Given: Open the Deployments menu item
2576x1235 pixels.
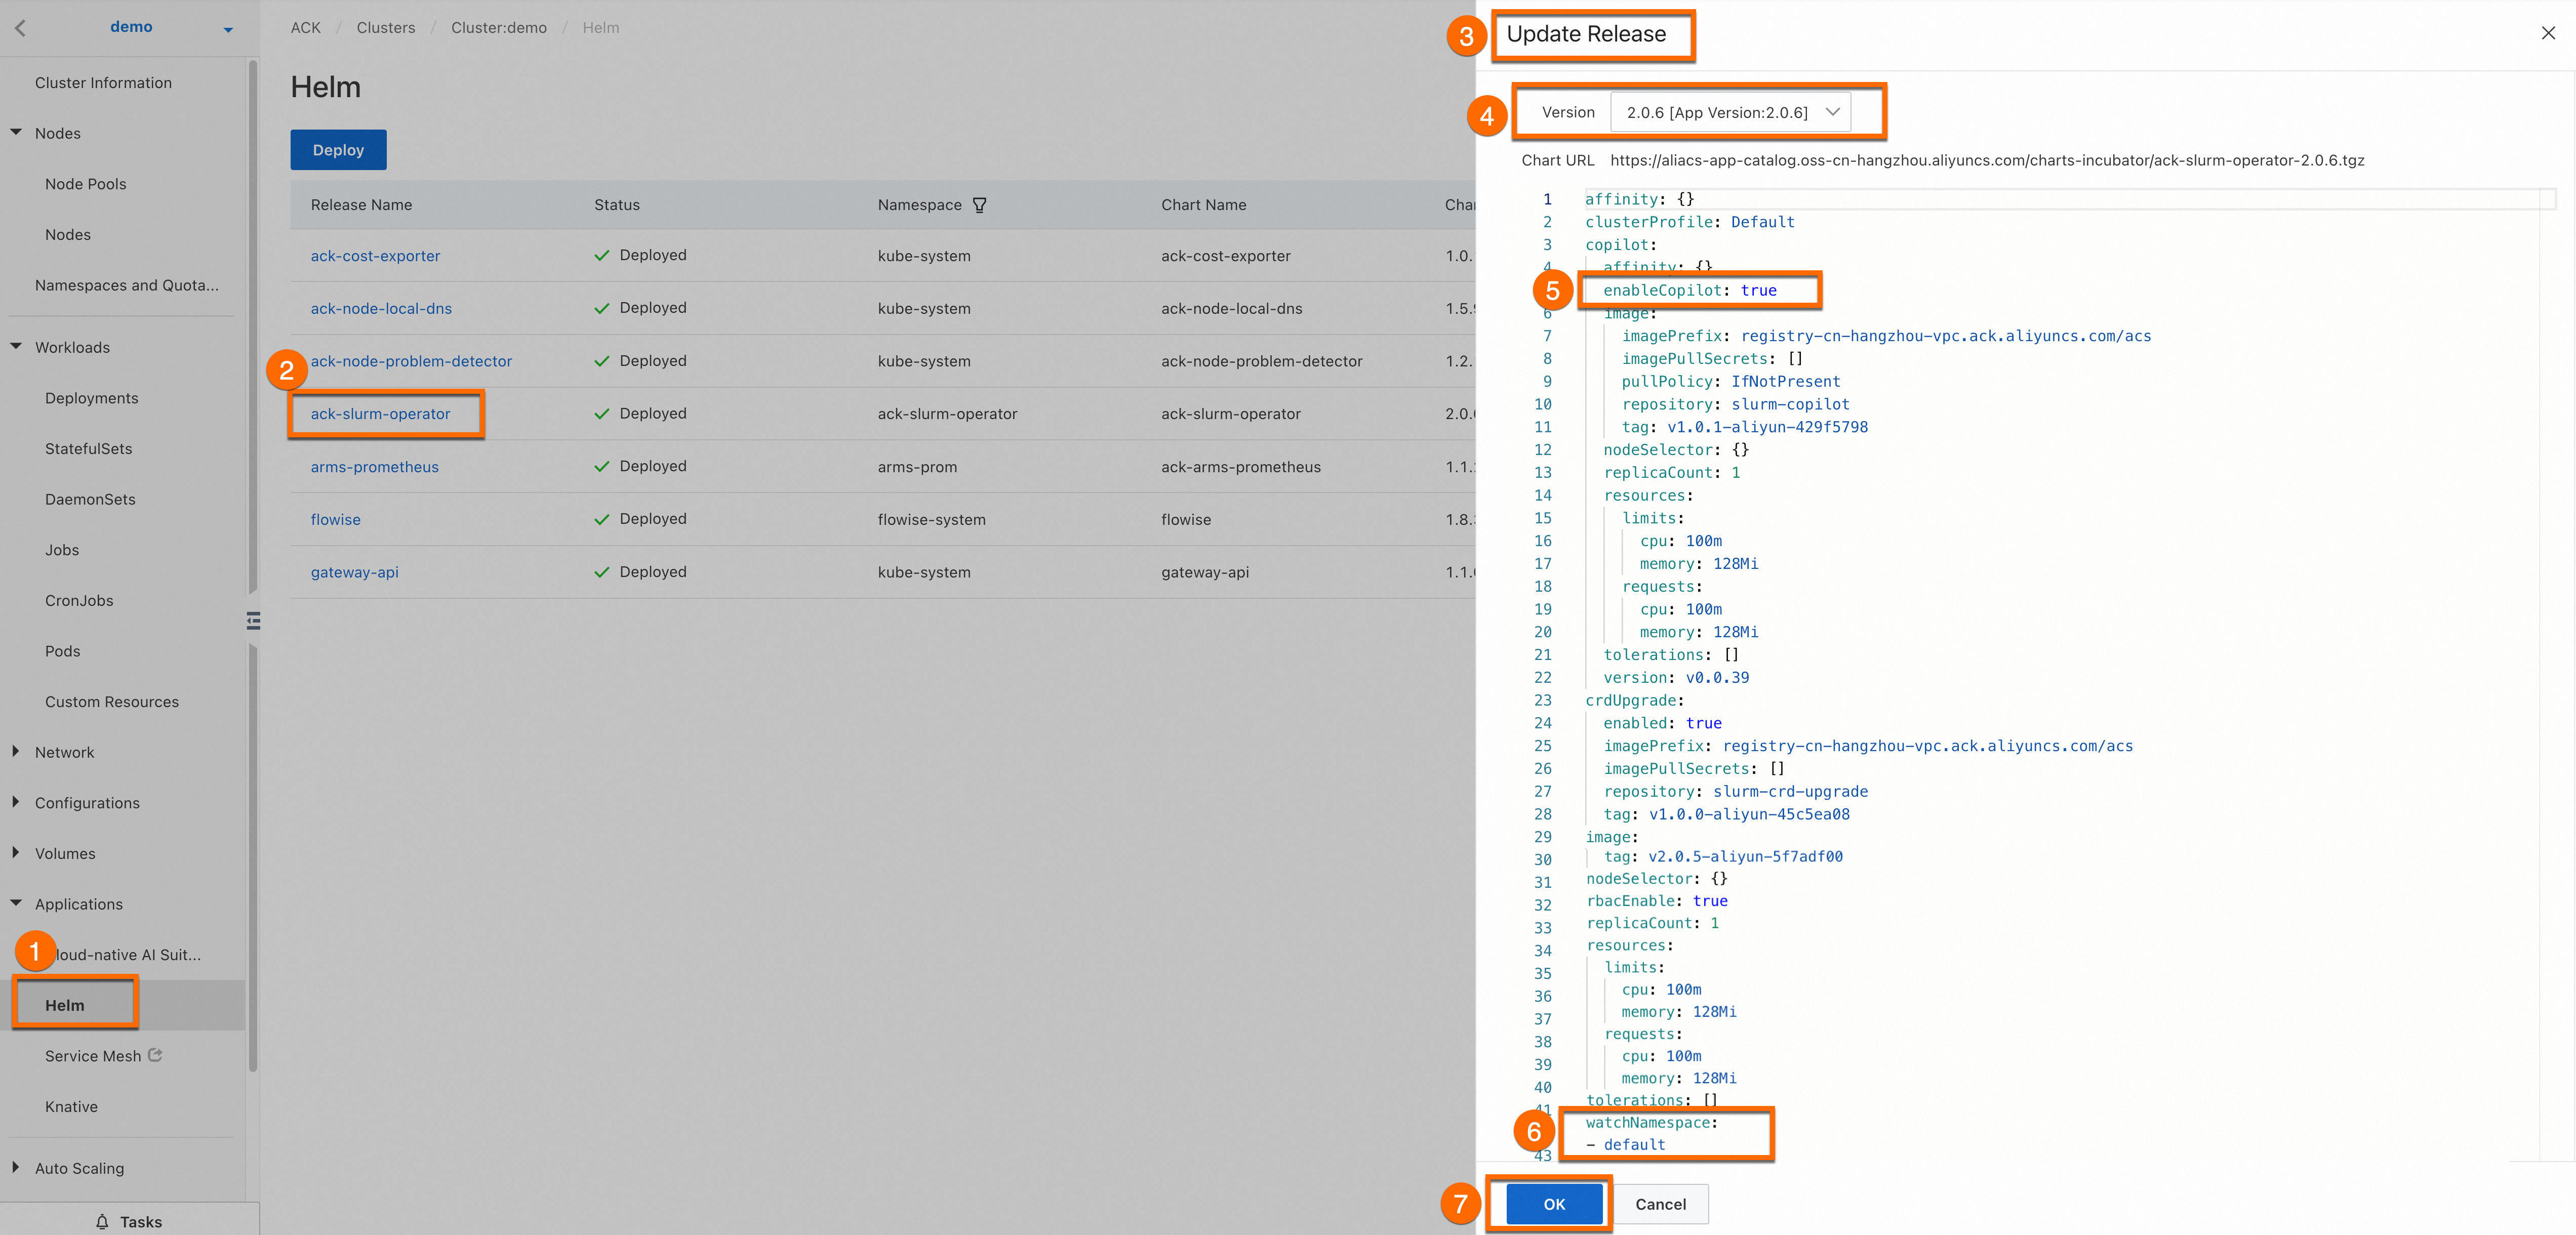Looking at the screenshot, I should [x=92, y=398].
